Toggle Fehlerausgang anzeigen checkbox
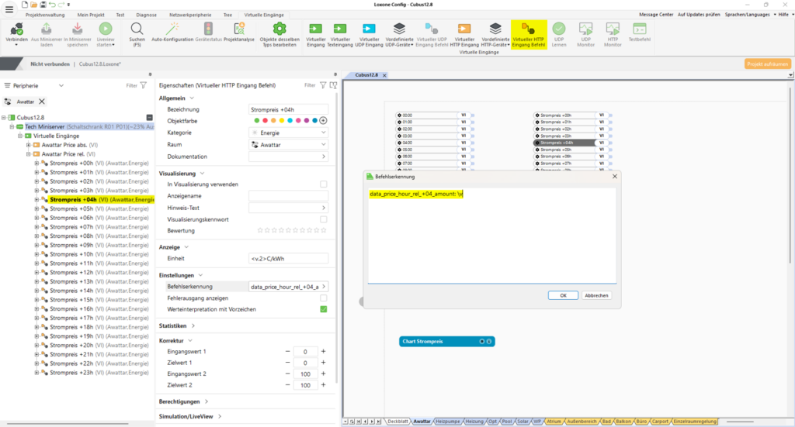The height and width of the screenshot is (427, 795). (324, 298)
